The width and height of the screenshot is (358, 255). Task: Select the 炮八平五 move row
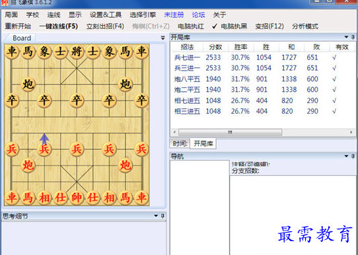click(264, 79)
